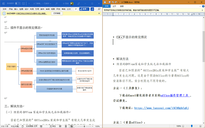Dismiss the yellow marked-as-final notification bar
The width and height of the screenshot is (205, 128).
99,13
